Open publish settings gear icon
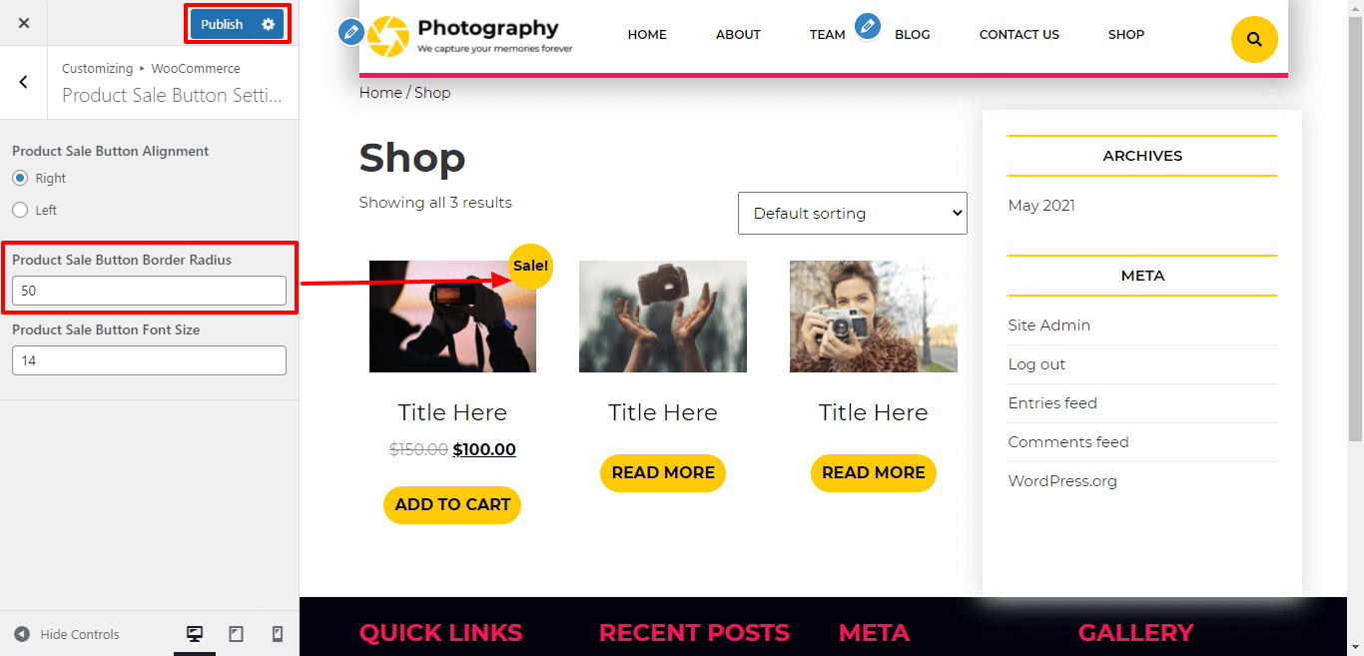This screenshot has width=1364, height=656. click(x=268, y=24)
